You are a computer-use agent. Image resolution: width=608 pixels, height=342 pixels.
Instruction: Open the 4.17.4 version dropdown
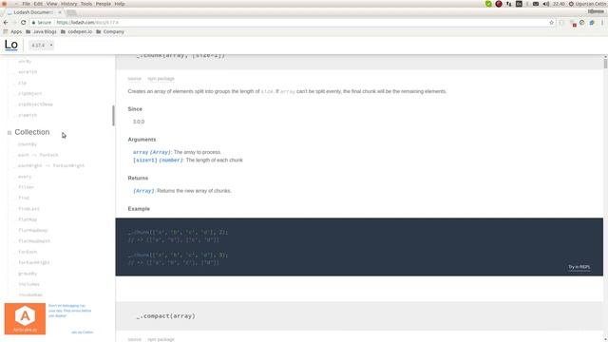[42, 46]
